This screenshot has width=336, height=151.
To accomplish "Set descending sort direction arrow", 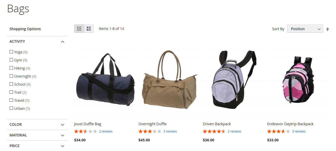I will [x=327, y=29].
